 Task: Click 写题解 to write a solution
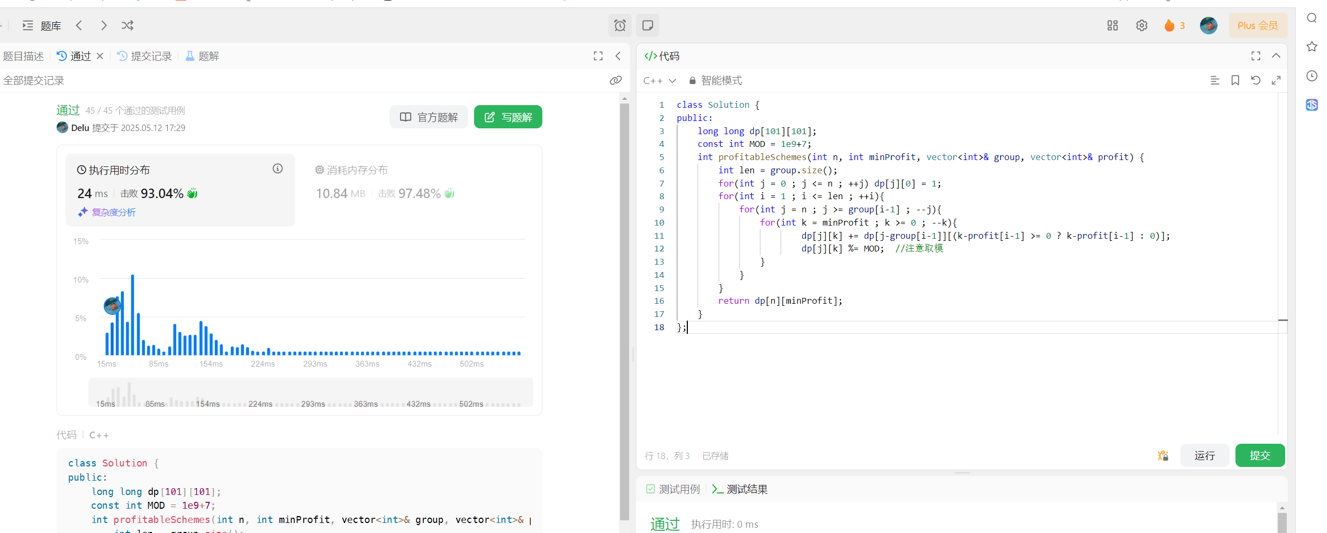[x=508, y=117]
